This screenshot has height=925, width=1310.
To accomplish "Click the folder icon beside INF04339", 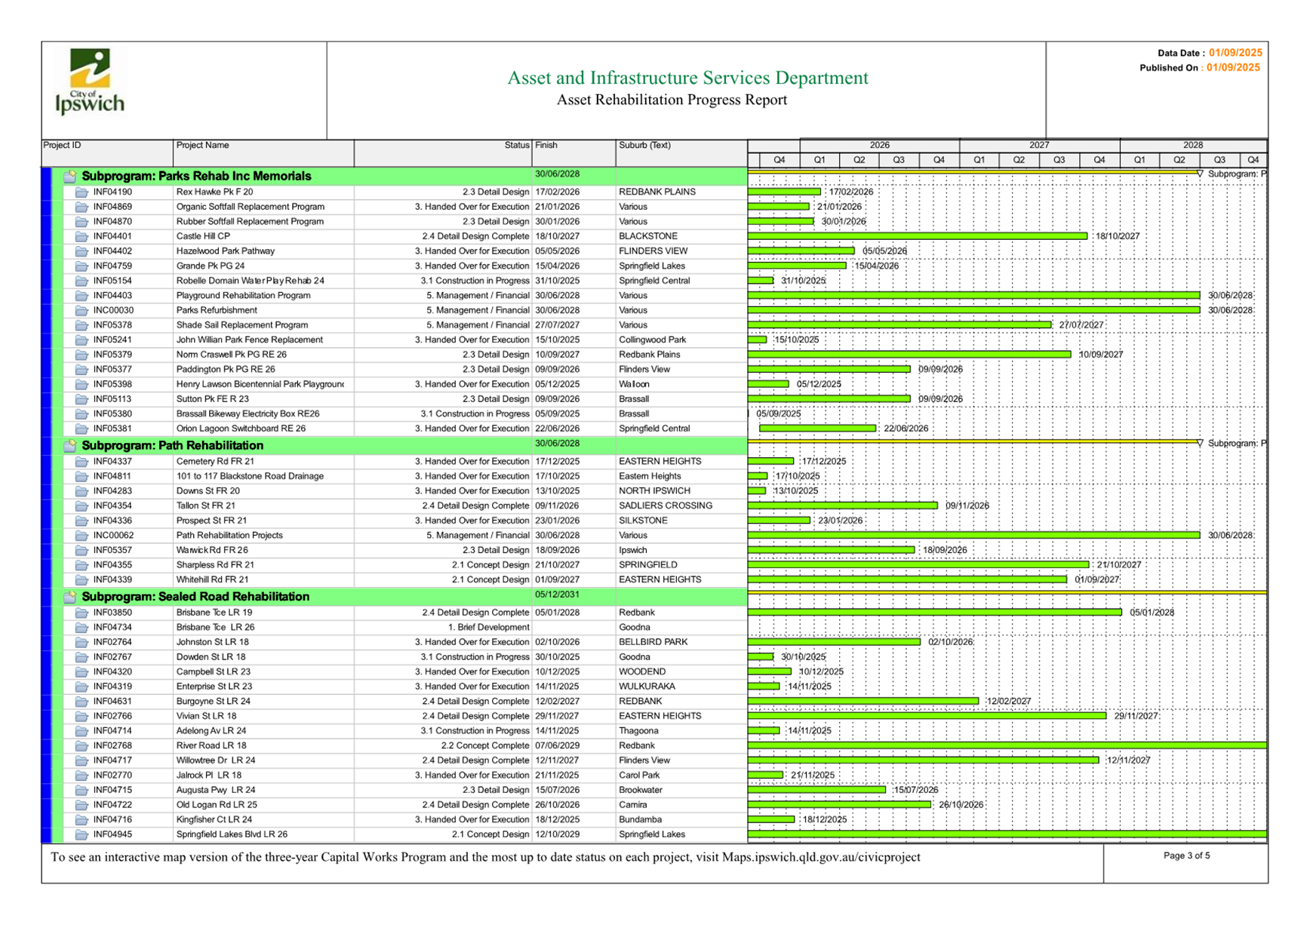I will [81, 579].
